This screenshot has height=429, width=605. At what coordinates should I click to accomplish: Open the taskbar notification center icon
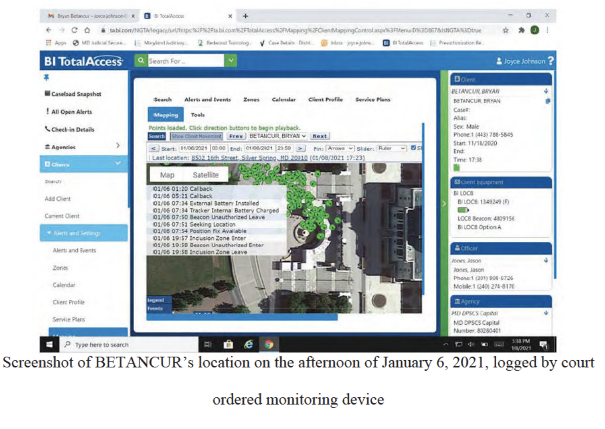tap(543, 345)
